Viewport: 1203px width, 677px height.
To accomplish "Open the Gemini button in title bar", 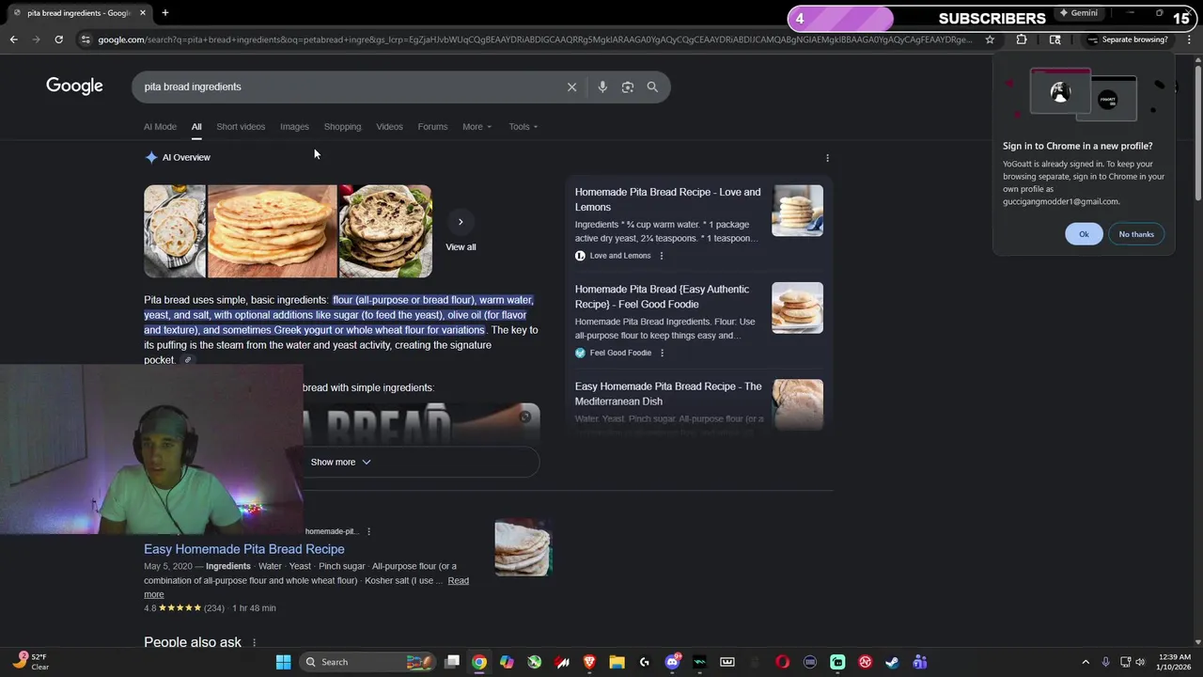I will tap(1077, 13).
